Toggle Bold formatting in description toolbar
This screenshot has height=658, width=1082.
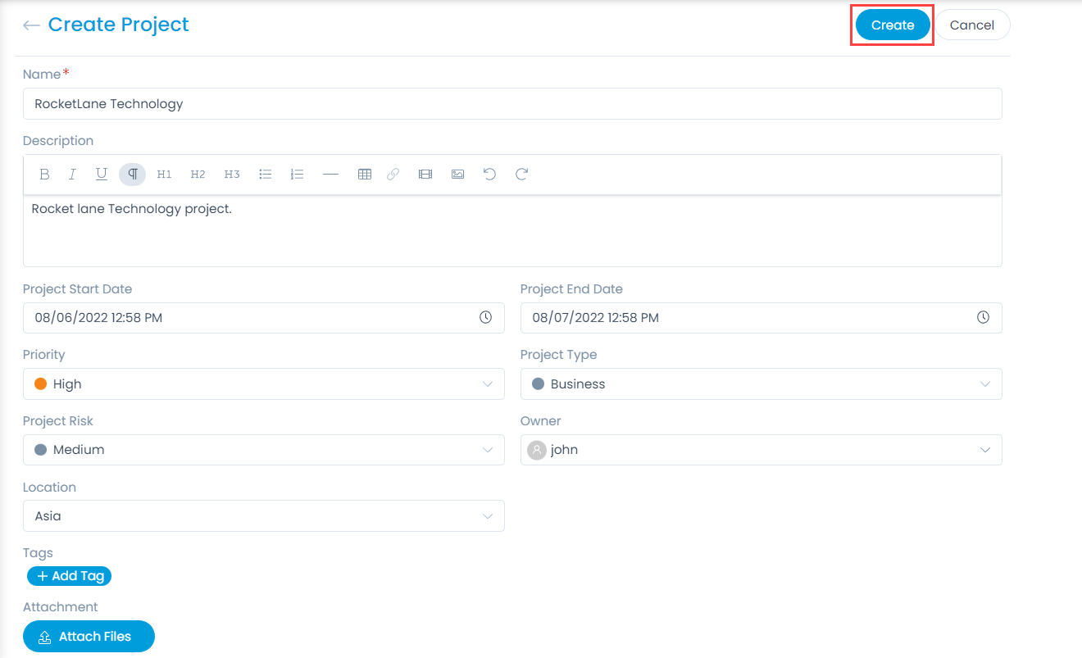click(45, 174)
